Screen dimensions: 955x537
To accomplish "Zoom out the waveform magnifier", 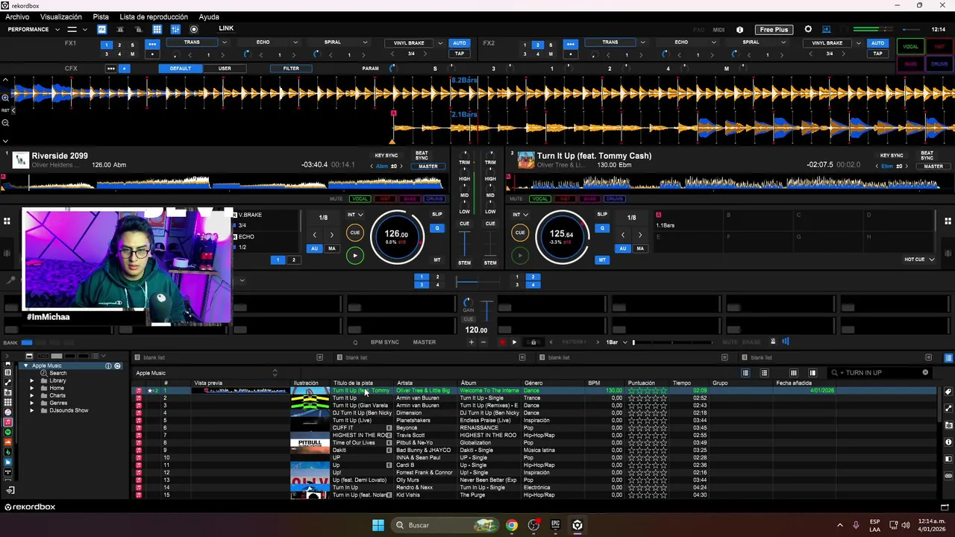I will (5, 123).
